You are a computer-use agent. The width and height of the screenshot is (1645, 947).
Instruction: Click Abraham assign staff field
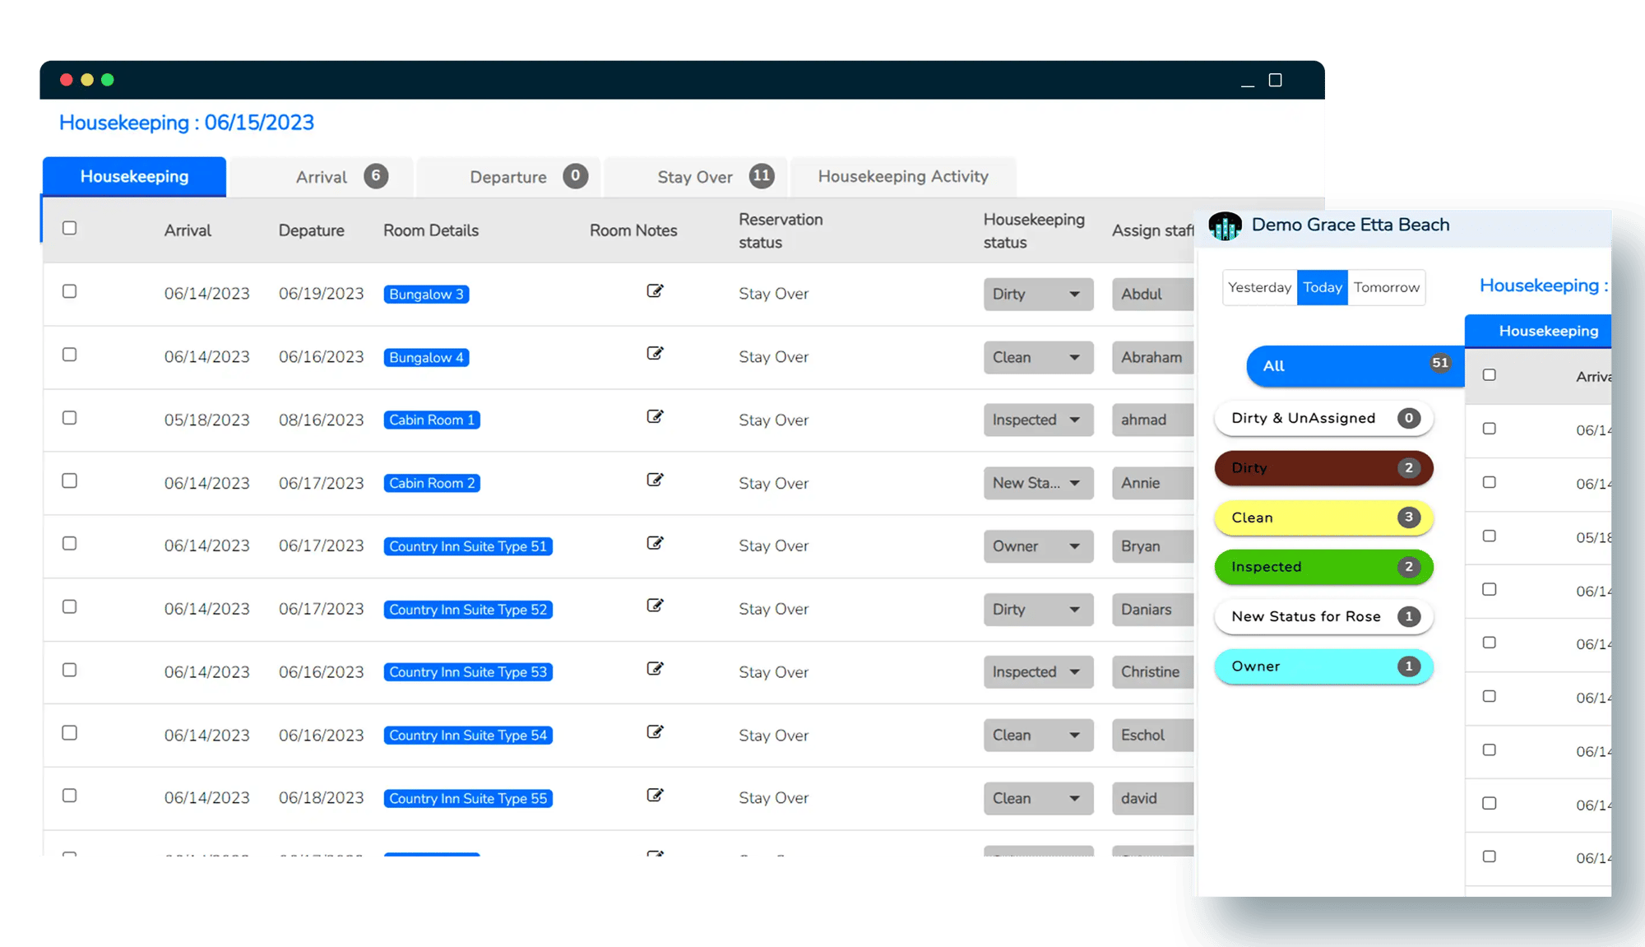point(1151,358)
